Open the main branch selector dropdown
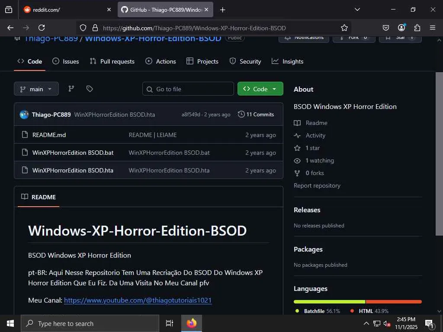This screenshot has width=443, height=332. [36, 89]
